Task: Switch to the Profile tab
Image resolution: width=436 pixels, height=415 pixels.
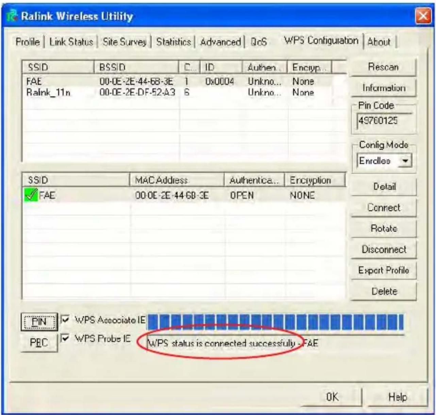Action: tap(28, 42)
